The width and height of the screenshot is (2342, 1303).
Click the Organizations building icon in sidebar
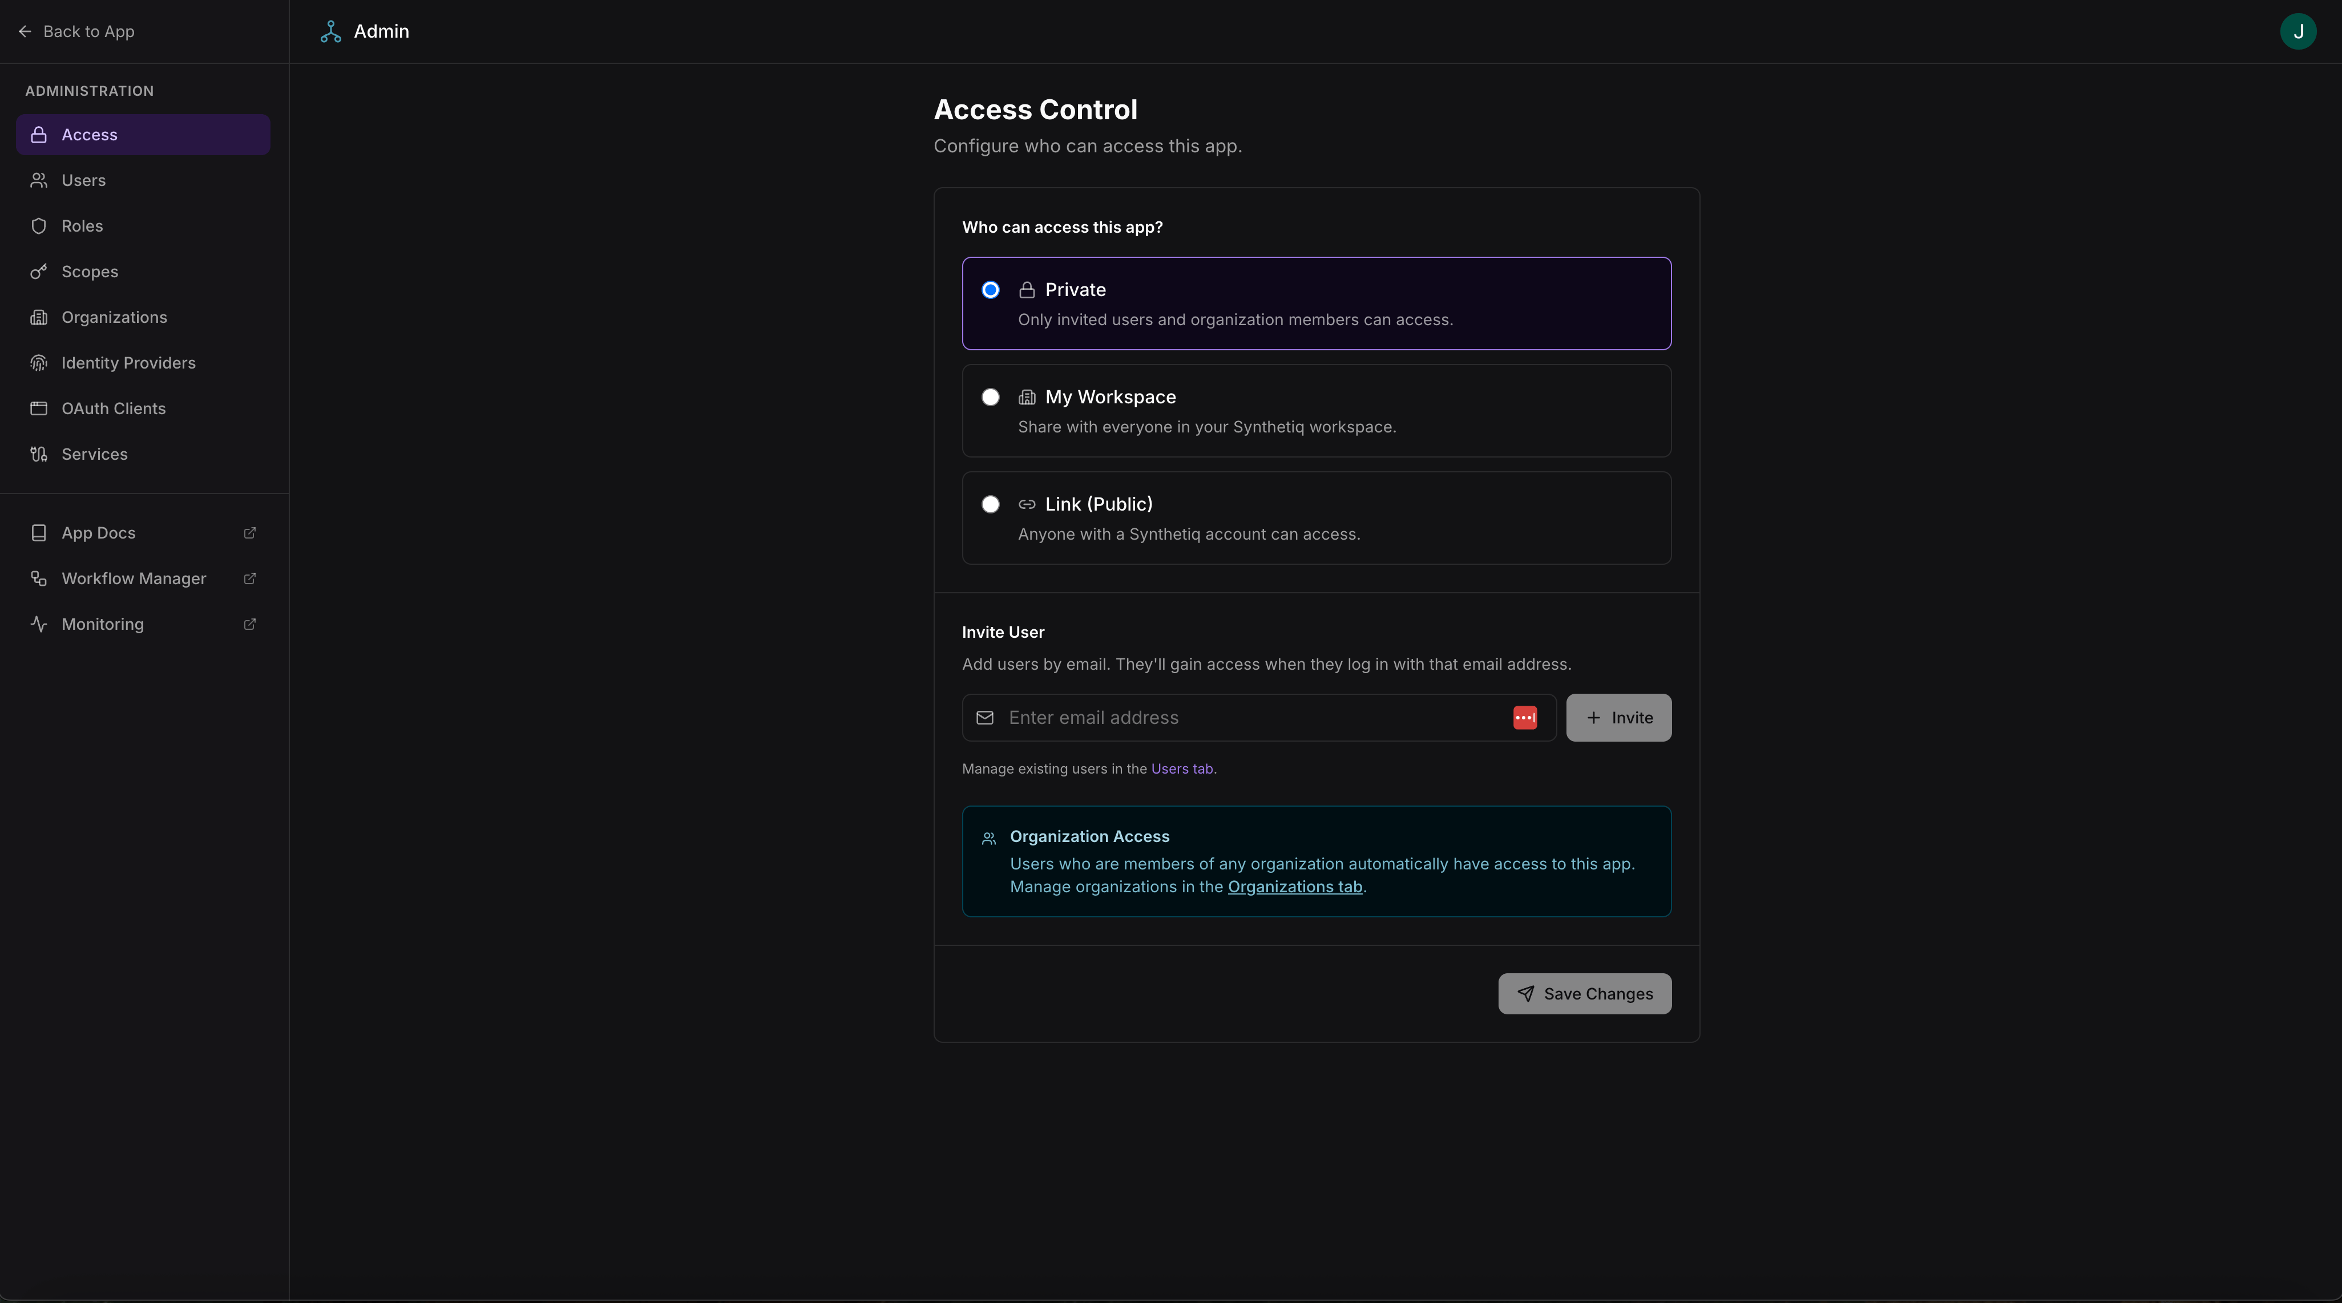coord(38,317)
